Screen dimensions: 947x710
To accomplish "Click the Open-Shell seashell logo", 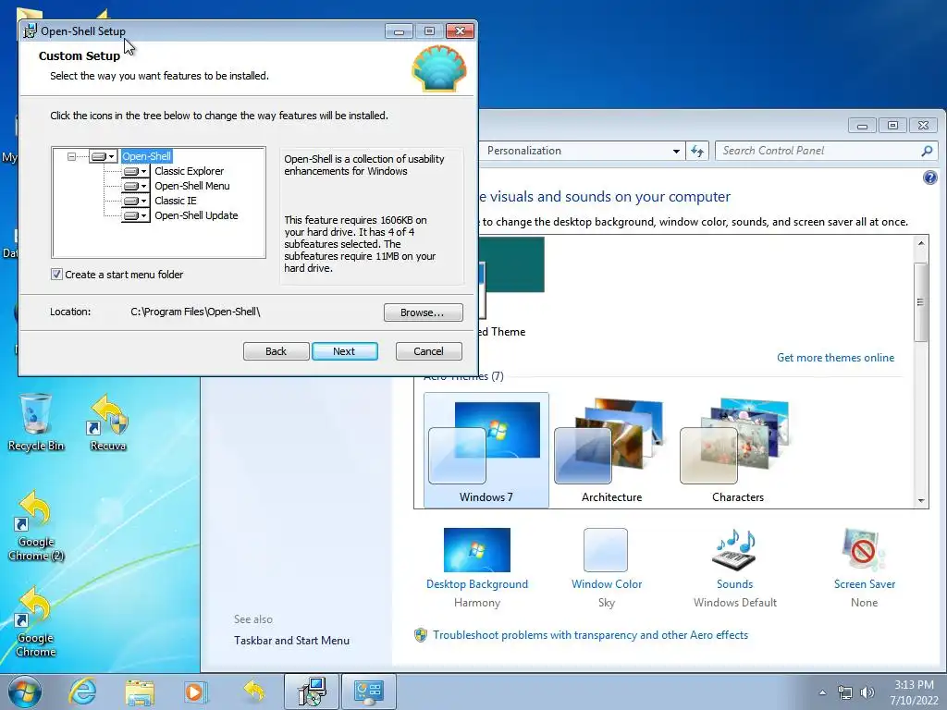I will point(439,68).
